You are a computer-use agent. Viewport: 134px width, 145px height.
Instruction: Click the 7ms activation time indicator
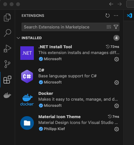click(x=113, y=117)
